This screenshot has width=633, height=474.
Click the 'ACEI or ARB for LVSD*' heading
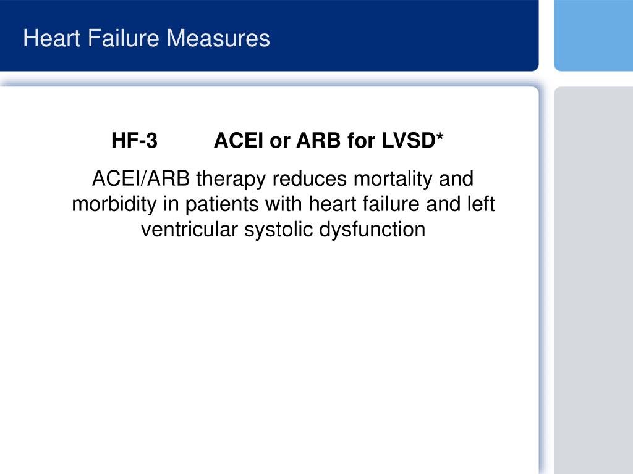point(329,141)
